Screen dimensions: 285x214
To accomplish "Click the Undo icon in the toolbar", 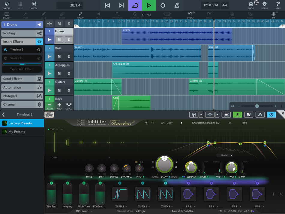I will coord(190,14).
